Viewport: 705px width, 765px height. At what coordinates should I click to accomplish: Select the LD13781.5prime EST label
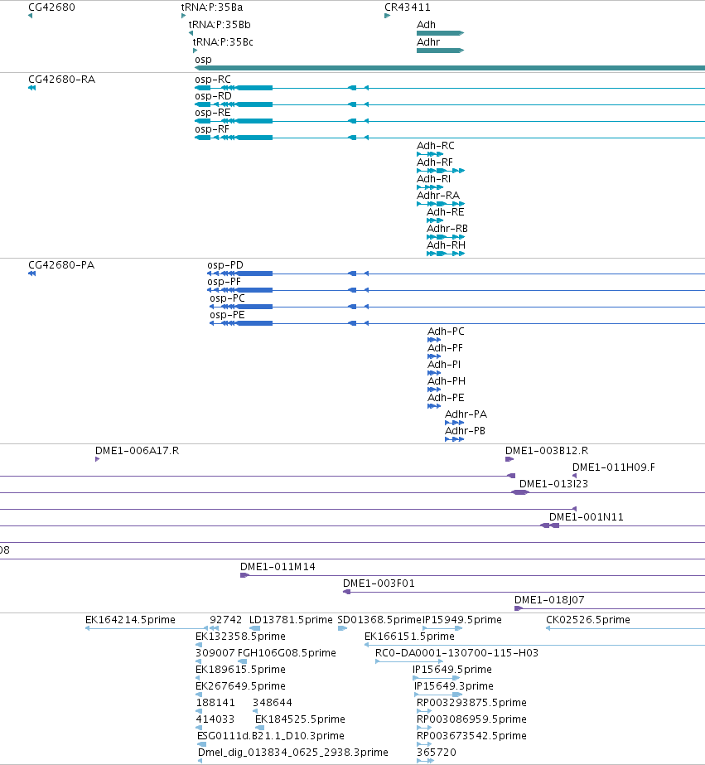291,620
